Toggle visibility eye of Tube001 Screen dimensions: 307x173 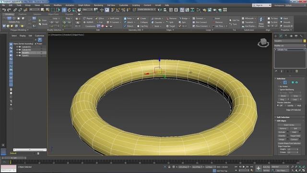tap(17, 56)
